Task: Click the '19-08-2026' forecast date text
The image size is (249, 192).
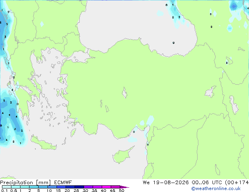Action: [x=171, y=183]
